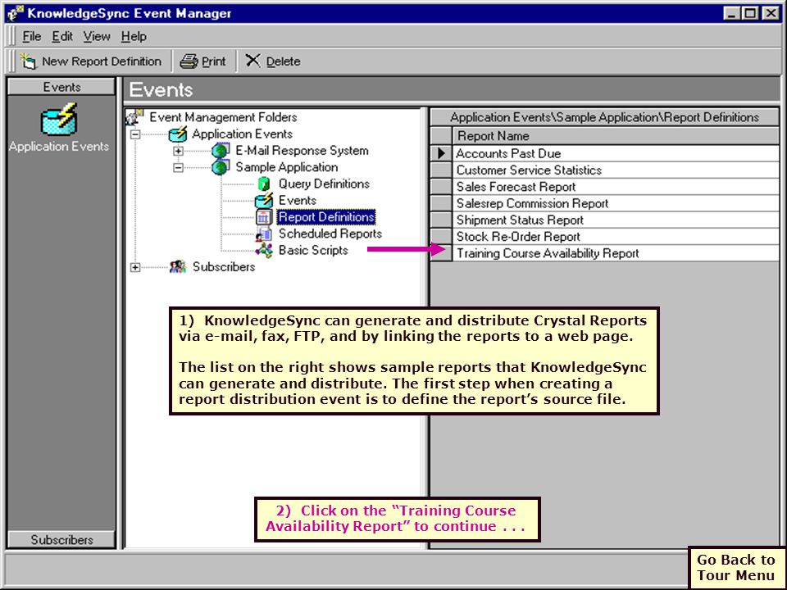Click the Scheduled Reports node icon
The image size is (787, 590).
pyautogui.click(x=263, y=234)
